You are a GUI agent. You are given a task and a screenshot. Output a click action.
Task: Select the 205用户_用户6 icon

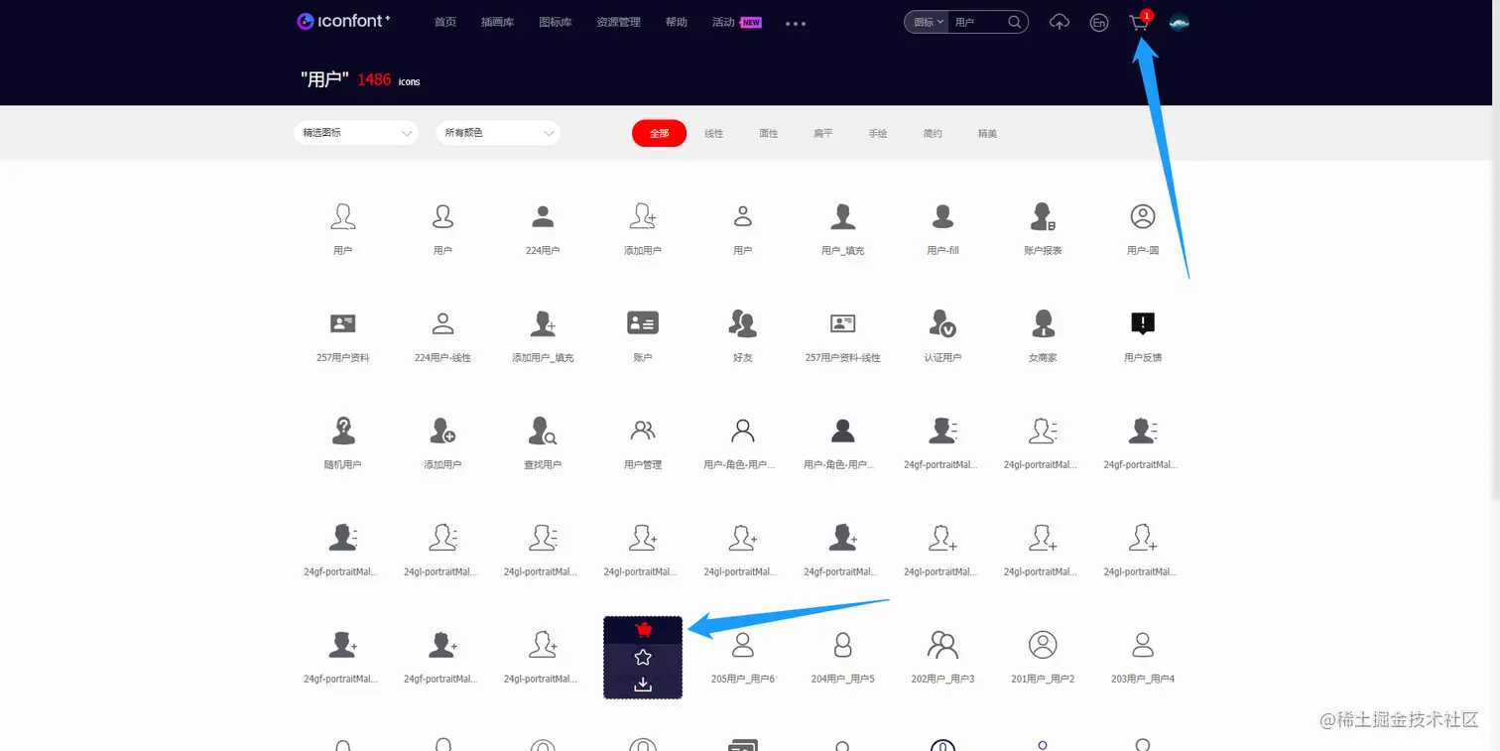[x=742, y=645]
